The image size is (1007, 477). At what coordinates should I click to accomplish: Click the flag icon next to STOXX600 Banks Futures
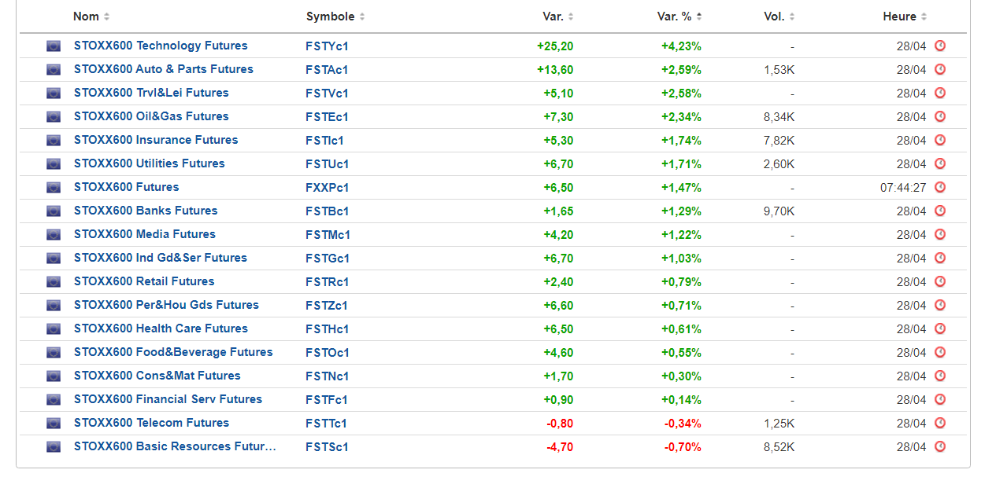(53, 211)
